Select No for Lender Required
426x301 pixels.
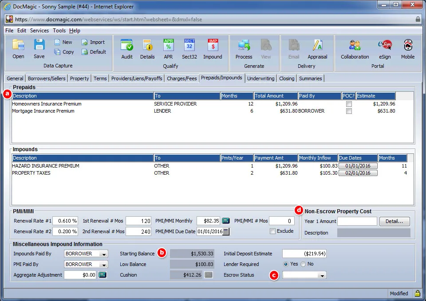tap(303, 264)
